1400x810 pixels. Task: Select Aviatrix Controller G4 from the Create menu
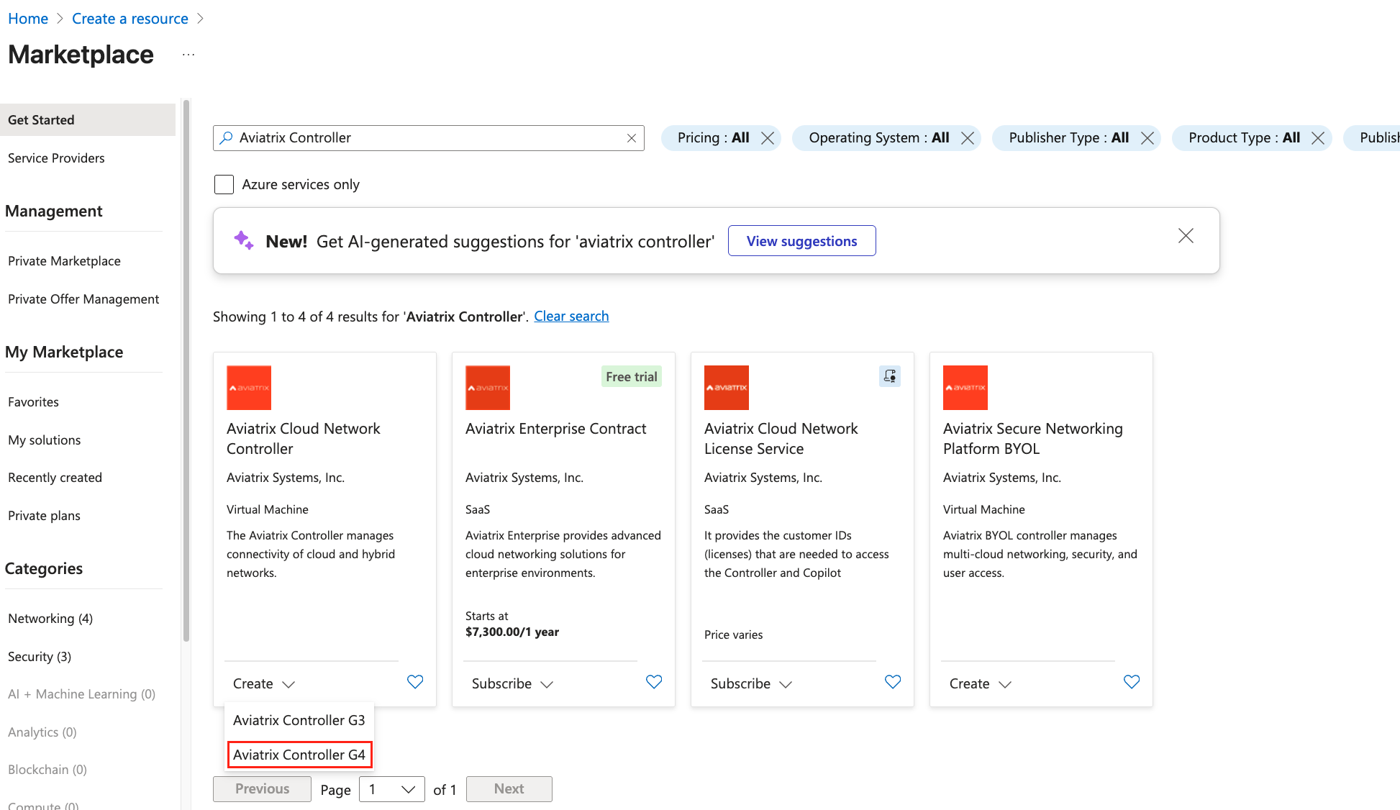point(299,755)
